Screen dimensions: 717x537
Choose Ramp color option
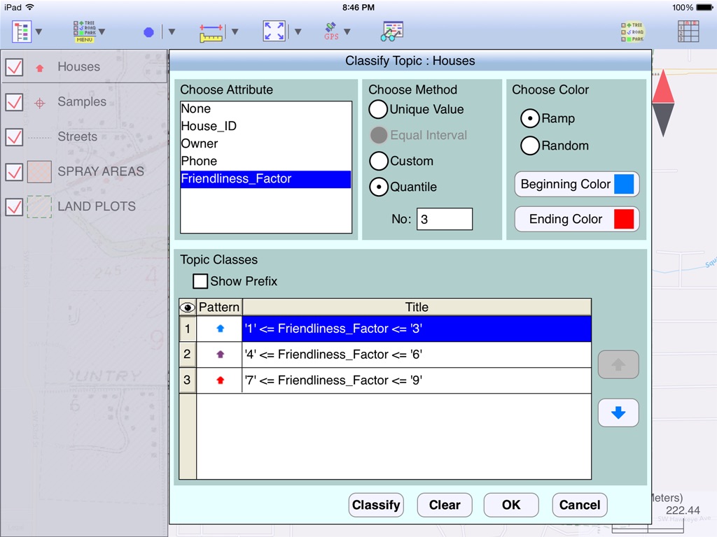(530, 119)
